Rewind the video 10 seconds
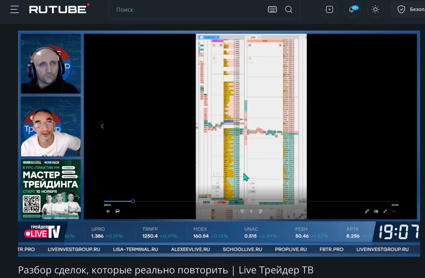The height and width of the screenshot is (278, 425). (242, 211)
